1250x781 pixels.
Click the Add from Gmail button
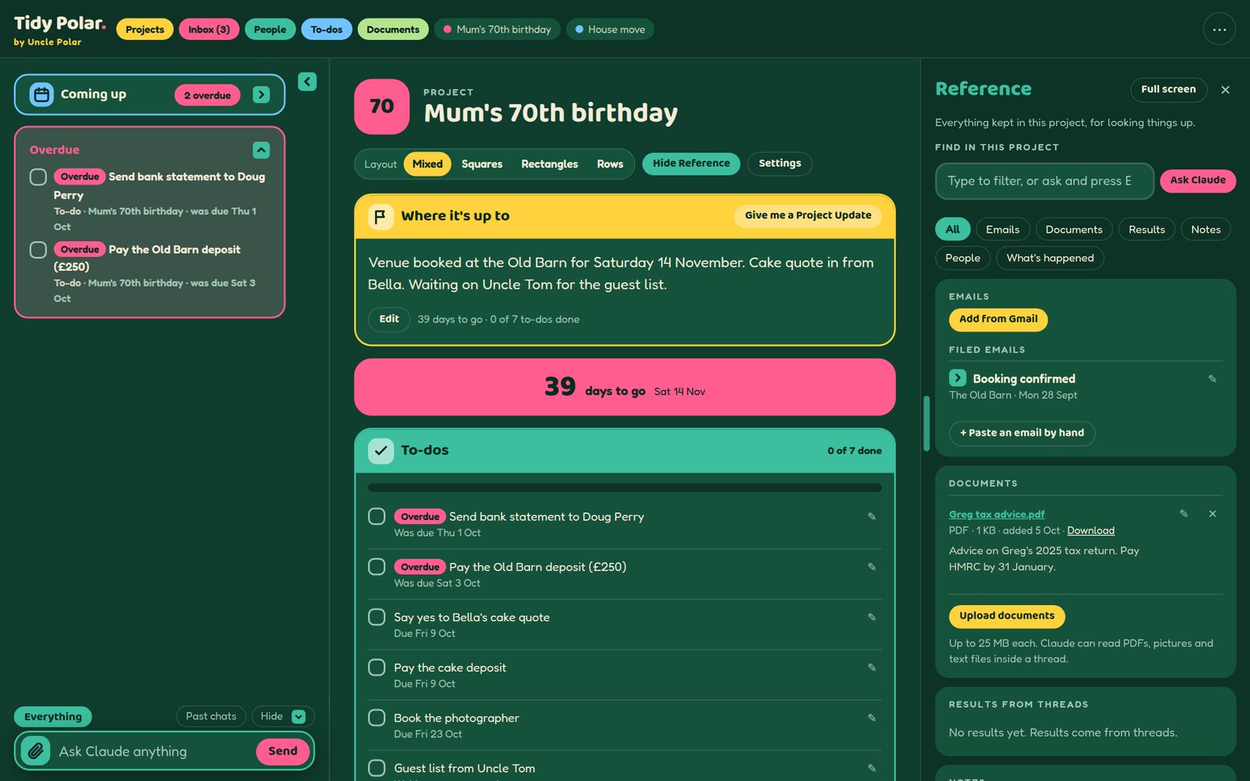pos(998,319)
